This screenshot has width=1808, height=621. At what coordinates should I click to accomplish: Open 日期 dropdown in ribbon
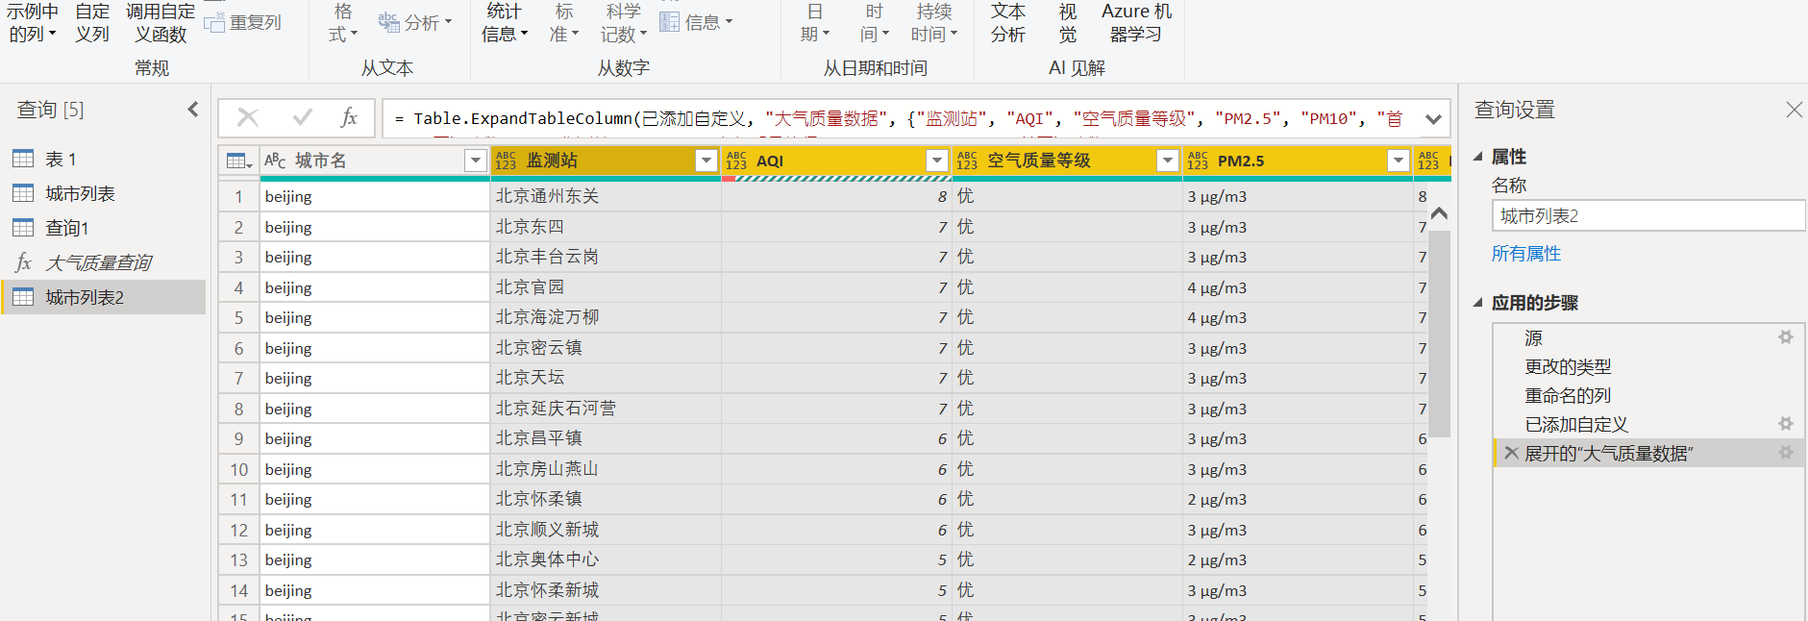coord(814,23)
